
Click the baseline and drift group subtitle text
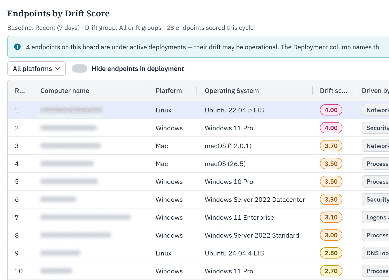(131, 28)
